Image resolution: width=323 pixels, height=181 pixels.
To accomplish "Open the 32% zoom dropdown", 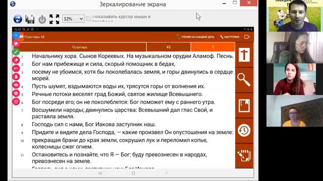I will click(x=73, y=19).
